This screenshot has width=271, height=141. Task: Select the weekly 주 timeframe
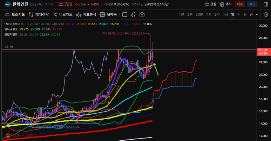pyautogui.click(x=239, y=14)
